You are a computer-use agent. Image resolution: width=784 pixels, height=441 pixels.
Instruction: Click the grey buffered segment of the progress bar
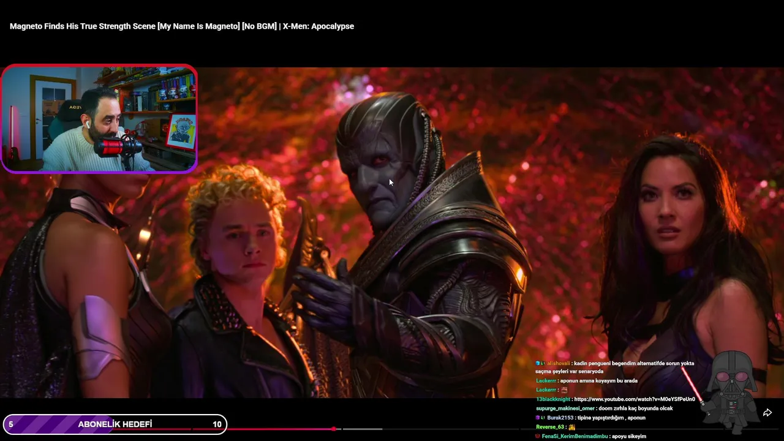pyautogui.click(x=361, y=429)
